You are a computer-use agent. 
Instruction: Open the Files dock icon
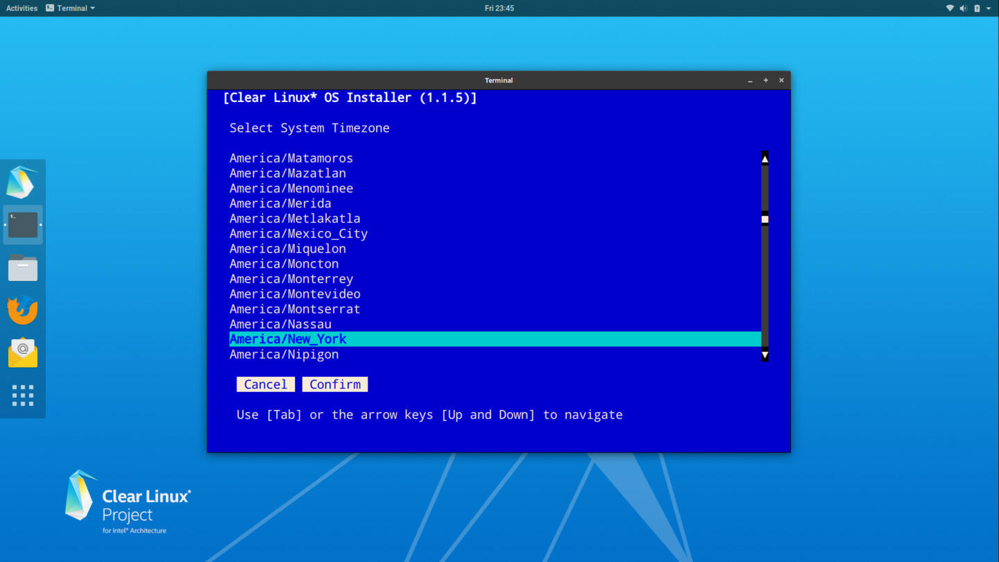22,267
